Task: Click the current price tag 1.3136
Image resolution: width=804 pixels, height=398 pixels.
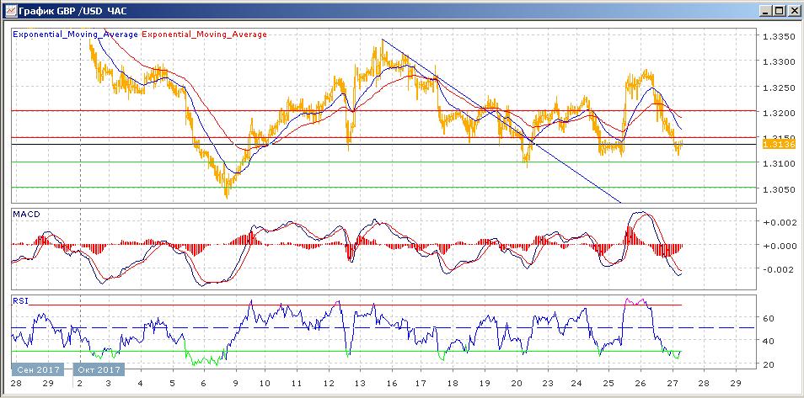Action: pos(774,145)
